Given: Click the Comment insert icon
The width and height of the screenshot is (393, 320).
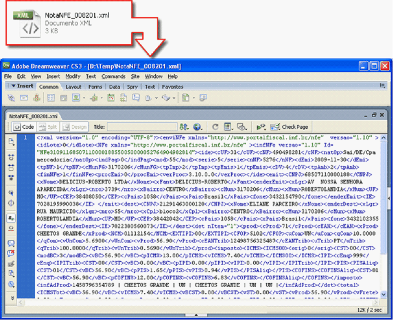Looking at the screenshot, I should tap(136, 98).
